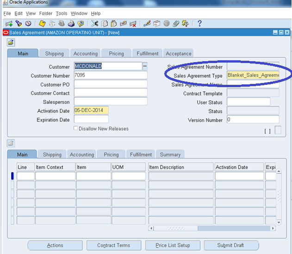
Task: Click the lines region folder icon
Action: (11, 143)
